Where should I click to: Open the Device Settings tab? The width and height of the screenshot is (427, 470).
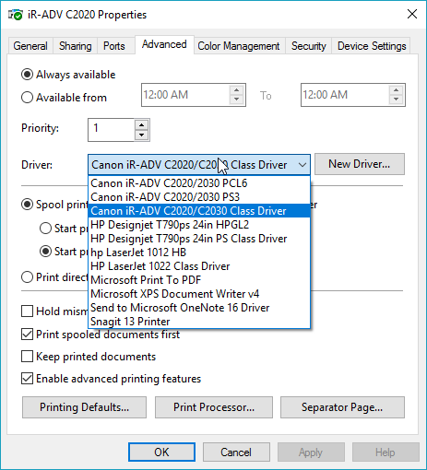tap(372, 46)
